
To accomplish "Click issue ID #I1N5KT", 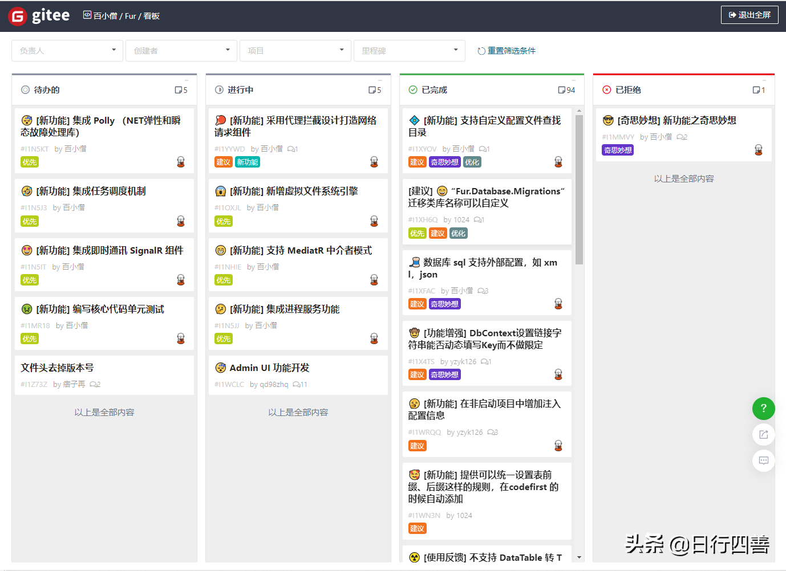I will coord(35,149).
